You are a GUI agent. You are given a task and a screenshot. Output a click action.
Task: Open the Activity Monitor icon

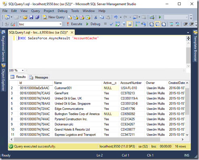[x=152, y=17]
